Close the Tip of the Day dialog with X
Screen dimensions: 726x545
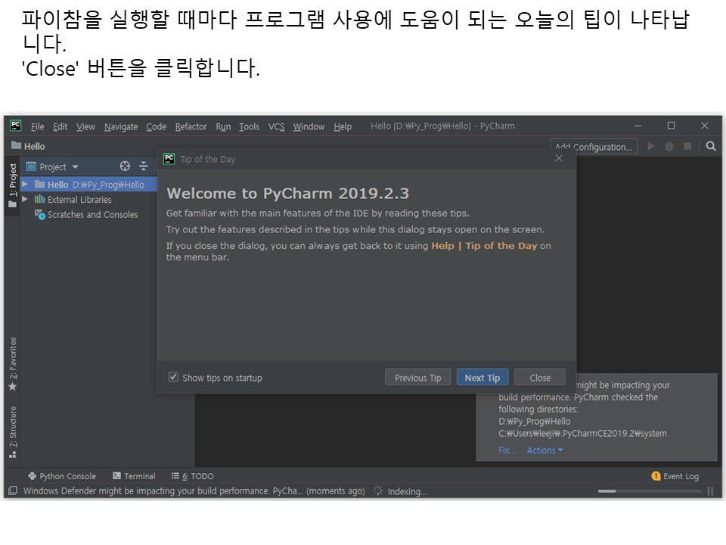coord(559,158)
